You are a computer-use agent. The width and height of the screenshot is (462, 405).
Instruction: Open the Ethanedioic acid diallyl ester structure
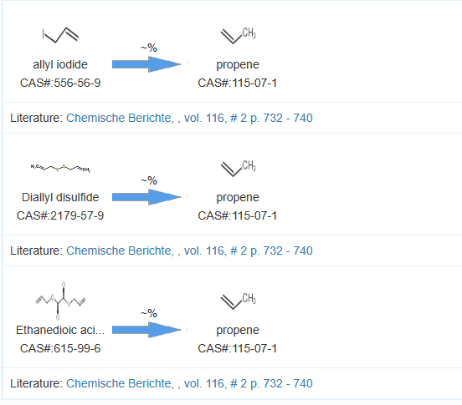tap(60, 301)
